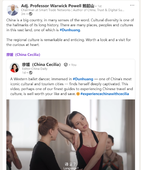Image resolution: width=141 pixels, height=170 pixels.
Task: Click the shared post text about Western ballet dancer
Action: [x=71, y=87]
